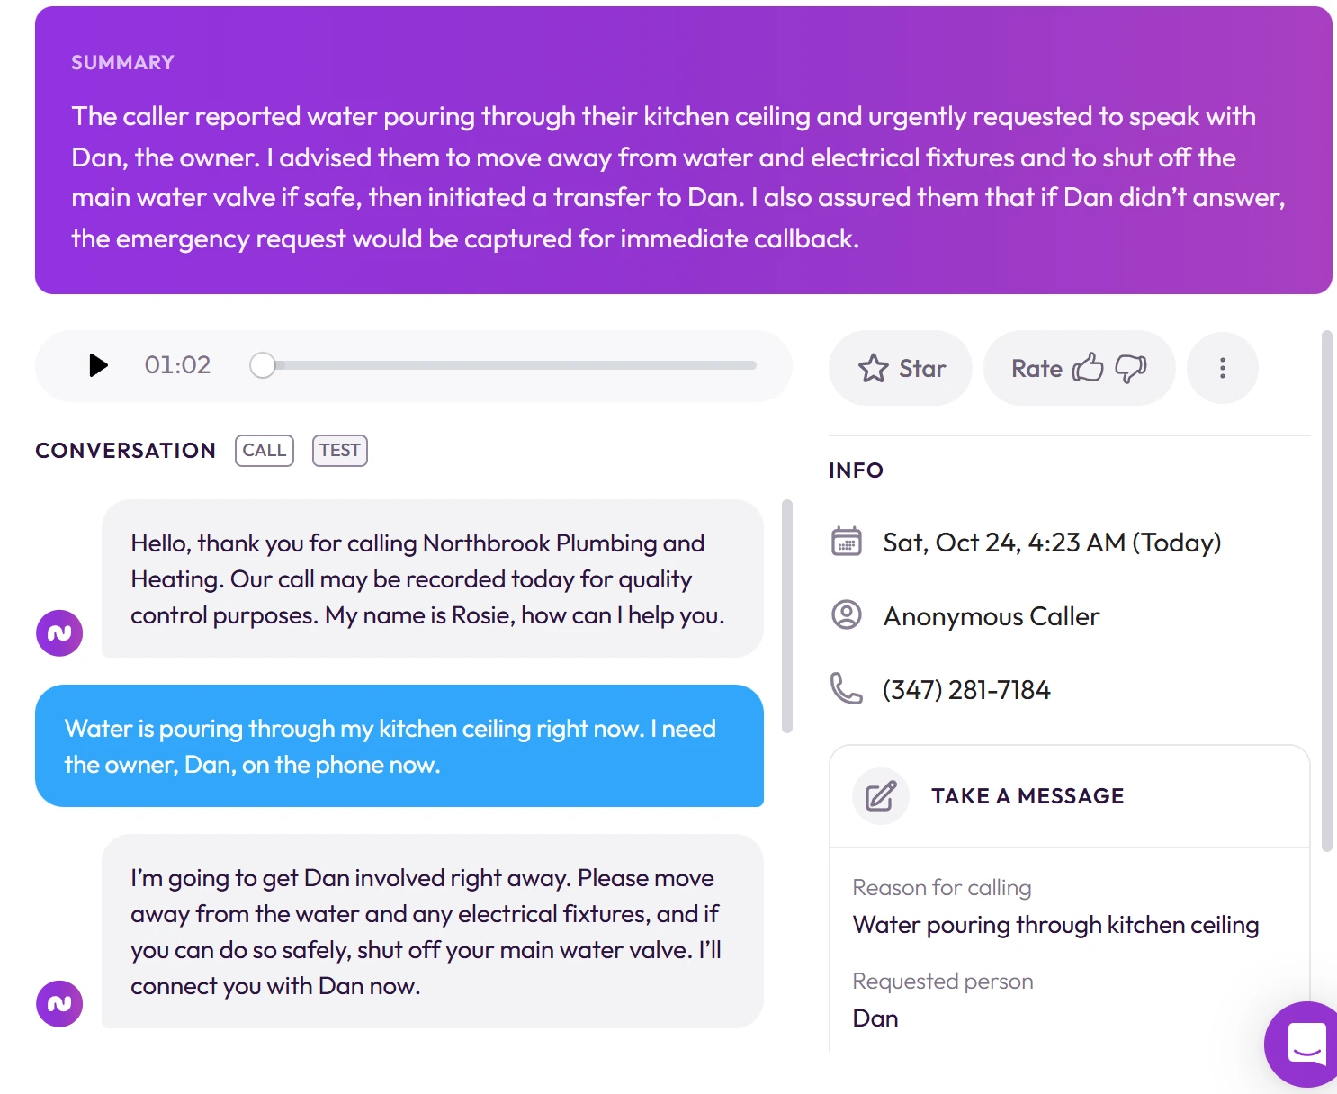Click the audio duration 01:02

pos(177,365)
